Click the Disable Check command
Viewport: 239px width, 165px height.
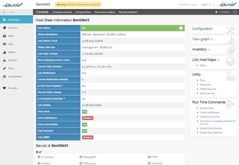(x=207, y=108)
